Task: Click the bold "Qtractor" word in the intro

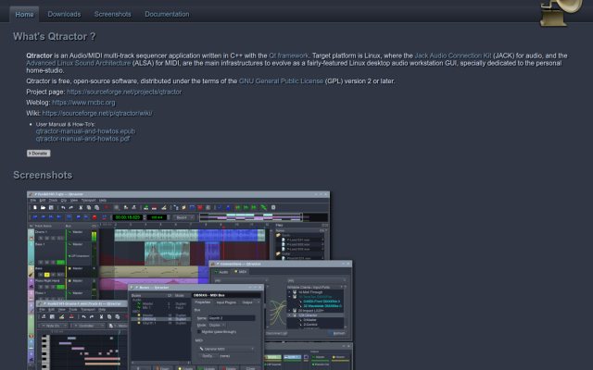Action: pyautogui.click(x=39, y=55)
